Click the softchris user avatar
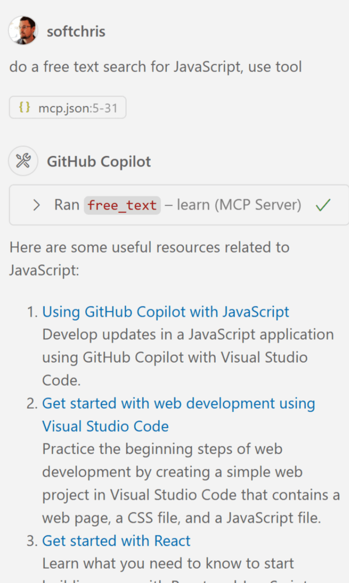 [23, 30]
